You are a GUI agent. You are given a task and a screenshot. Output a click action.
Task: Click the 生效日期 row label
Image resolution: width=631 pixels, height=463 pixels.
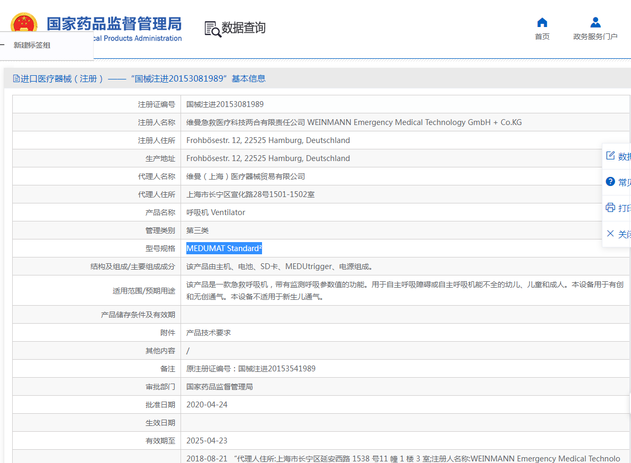click(x=160, y=423)
